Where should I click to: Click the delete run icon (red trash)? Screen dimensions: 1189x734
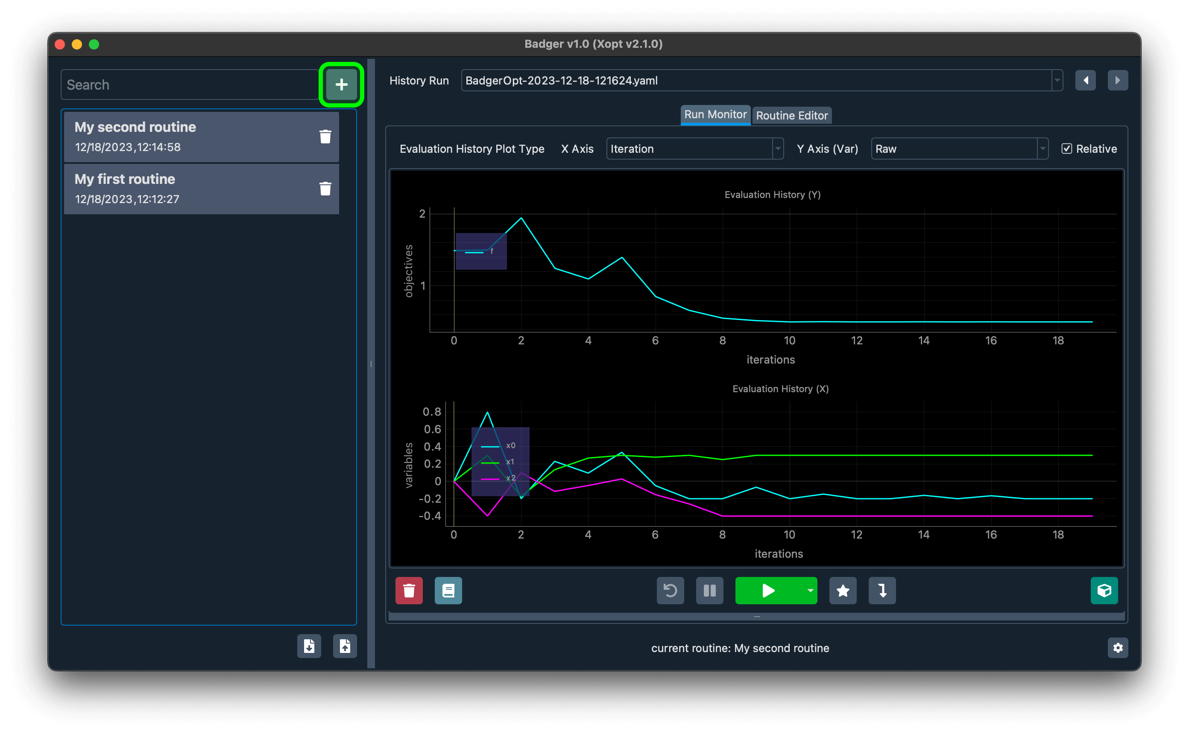(x=409, y=590)
